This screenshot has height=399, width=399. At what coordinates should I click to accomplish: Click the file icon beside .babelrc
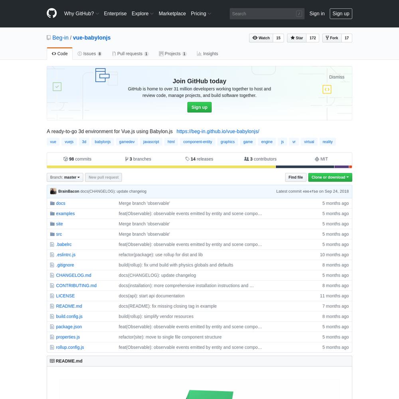coord(52,244)
